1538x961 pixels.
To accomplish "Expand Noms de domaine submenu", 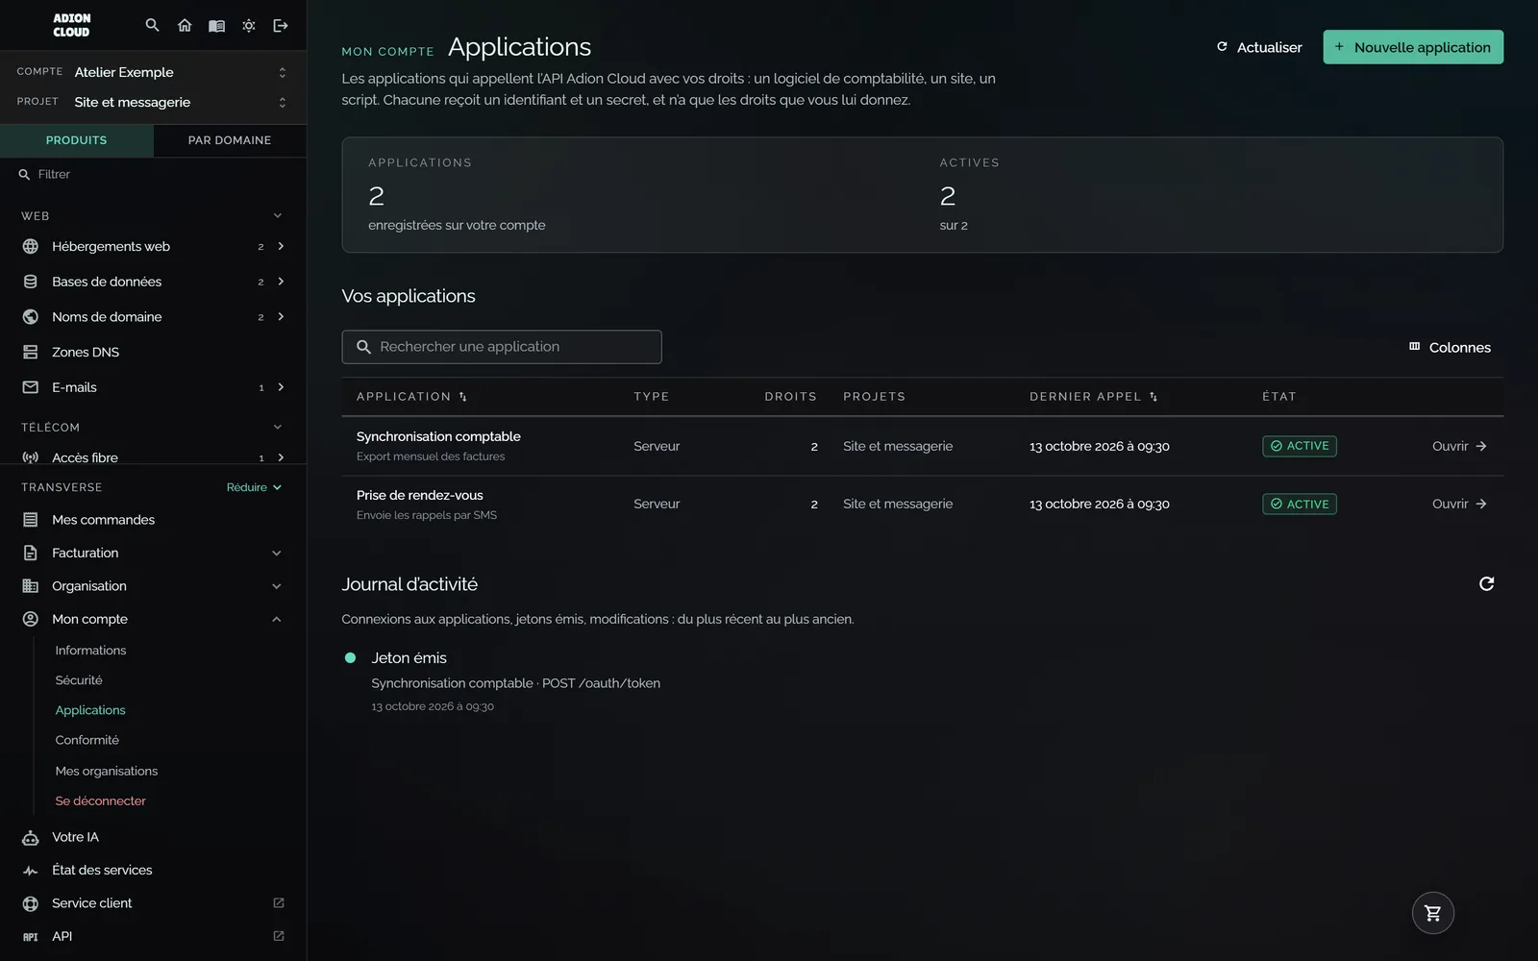I will click(281, 317).
